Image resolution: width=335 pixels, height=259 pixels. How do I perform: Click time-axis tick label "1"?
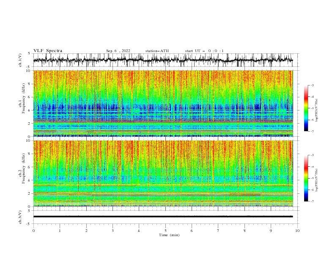(60, 231)
